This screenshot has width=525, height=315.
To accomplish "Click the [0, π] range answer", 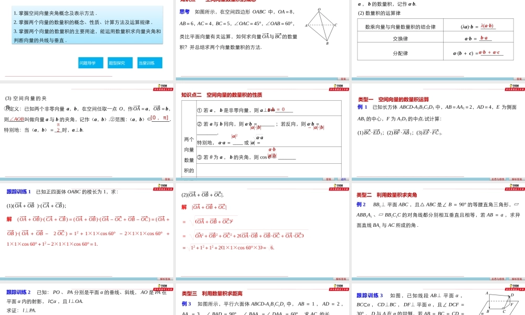I will pyautogui.click(x=160, y=118).
